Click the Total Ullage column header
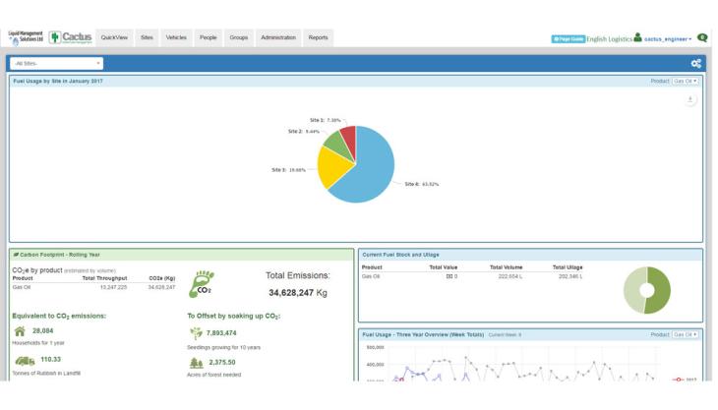 pos(568,267)
